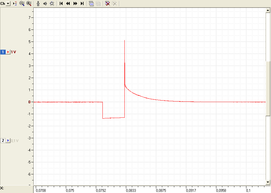Select channel 1 number box
The width and height of the screenshot is (271, 193).
tap(3, 52)
